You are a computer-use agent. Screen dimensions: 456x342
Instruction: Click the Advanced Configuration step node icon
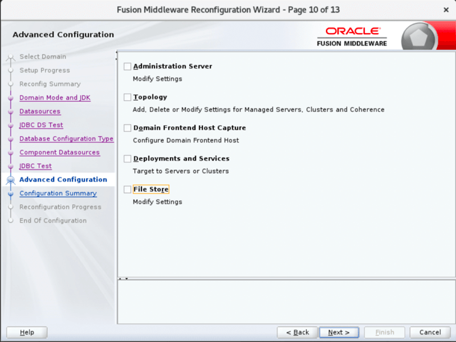tap(11, 180)
